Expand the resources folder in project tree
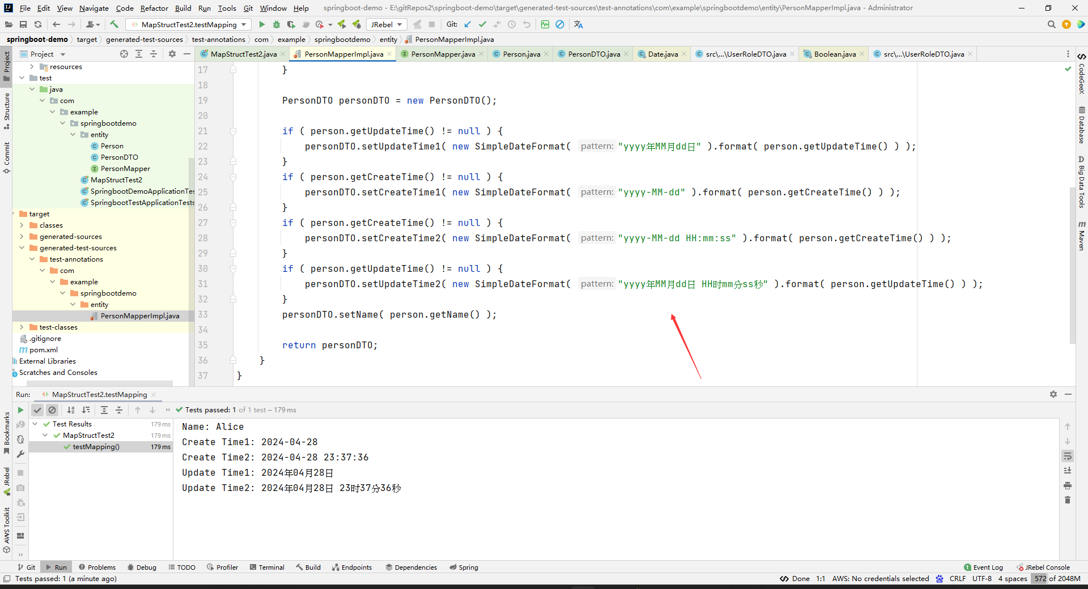Viewport: 1088px width, 589px height. [32, 67]
